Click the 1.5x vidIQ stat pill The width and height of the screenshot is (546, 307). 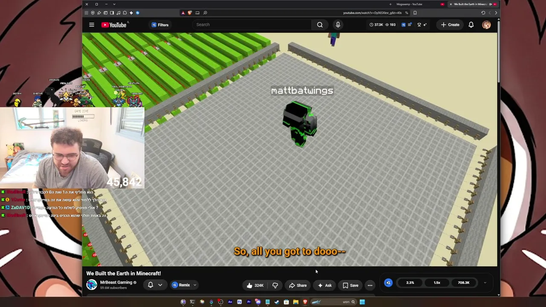pos(437,283)
